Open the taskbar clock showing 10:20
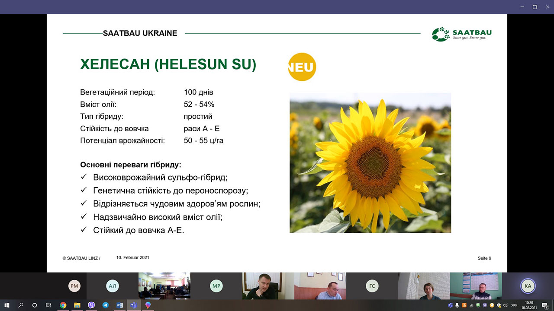This screenshot has width=554, height=311. pos(529,305)
